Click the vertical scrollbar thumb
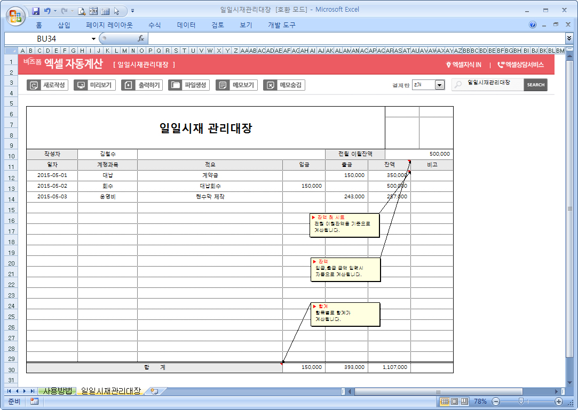The image size is (578, 410). click(x=569, y=208)
